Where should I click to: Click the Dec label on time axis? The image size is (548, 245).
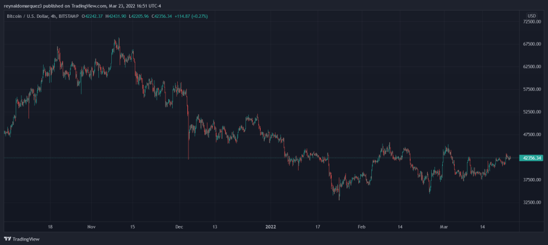pyautogui.click(x=179, y=227)
